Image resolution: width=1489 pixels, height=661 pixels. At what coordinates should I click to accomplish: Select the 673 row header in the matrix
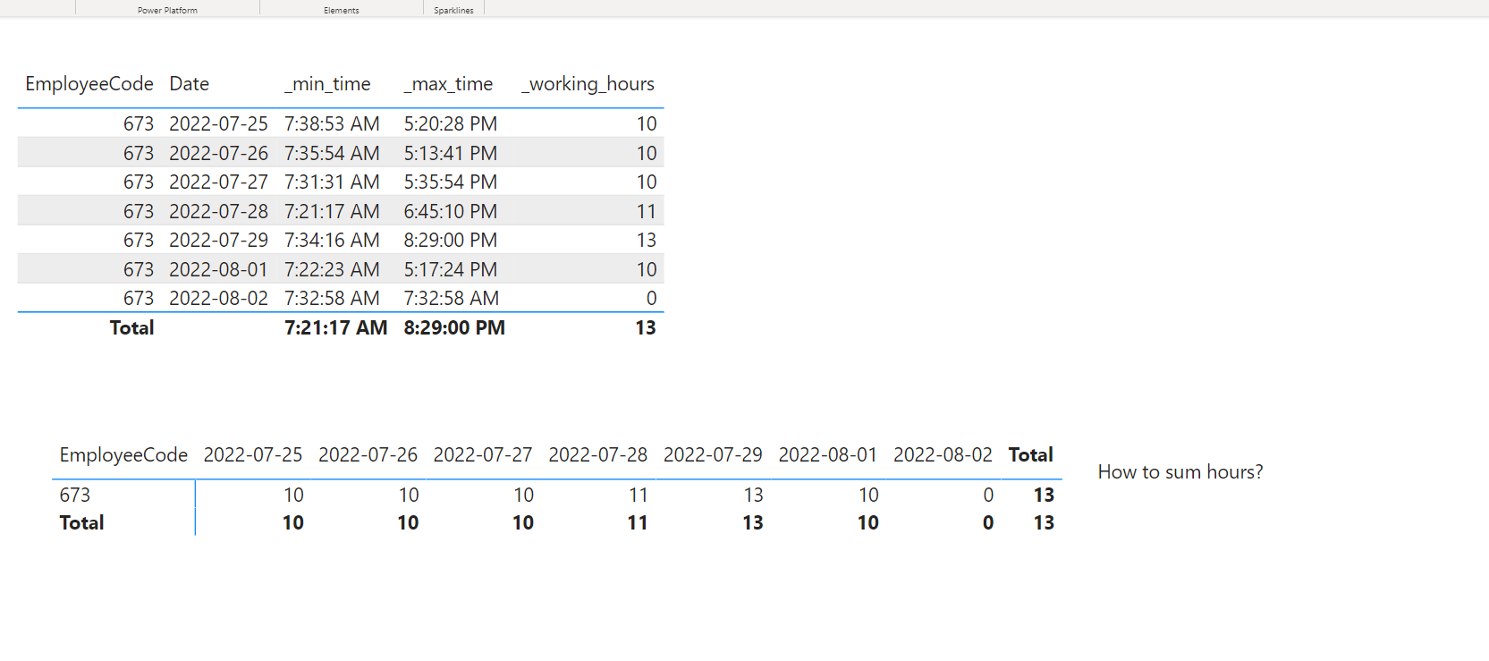75,495
